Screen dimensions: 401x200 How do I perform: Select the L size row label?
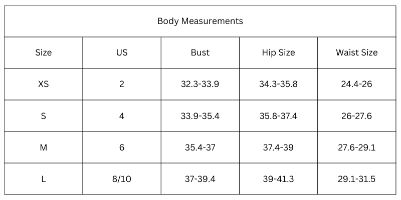tap(44, 179)
